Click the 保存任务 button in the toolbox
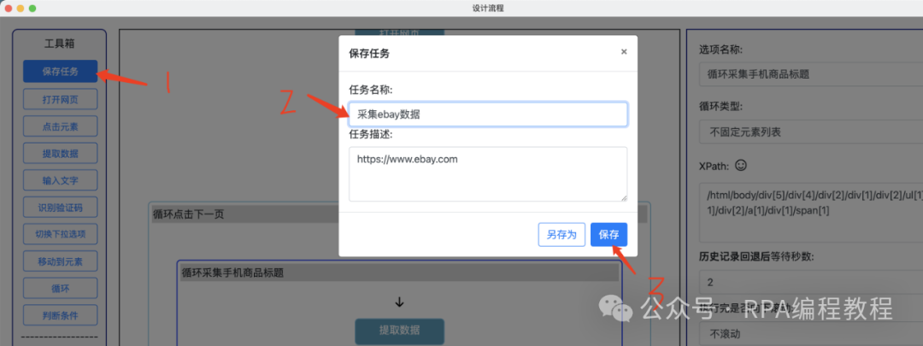The height and width of the screenshot is (346, 923). coord(60,71)
